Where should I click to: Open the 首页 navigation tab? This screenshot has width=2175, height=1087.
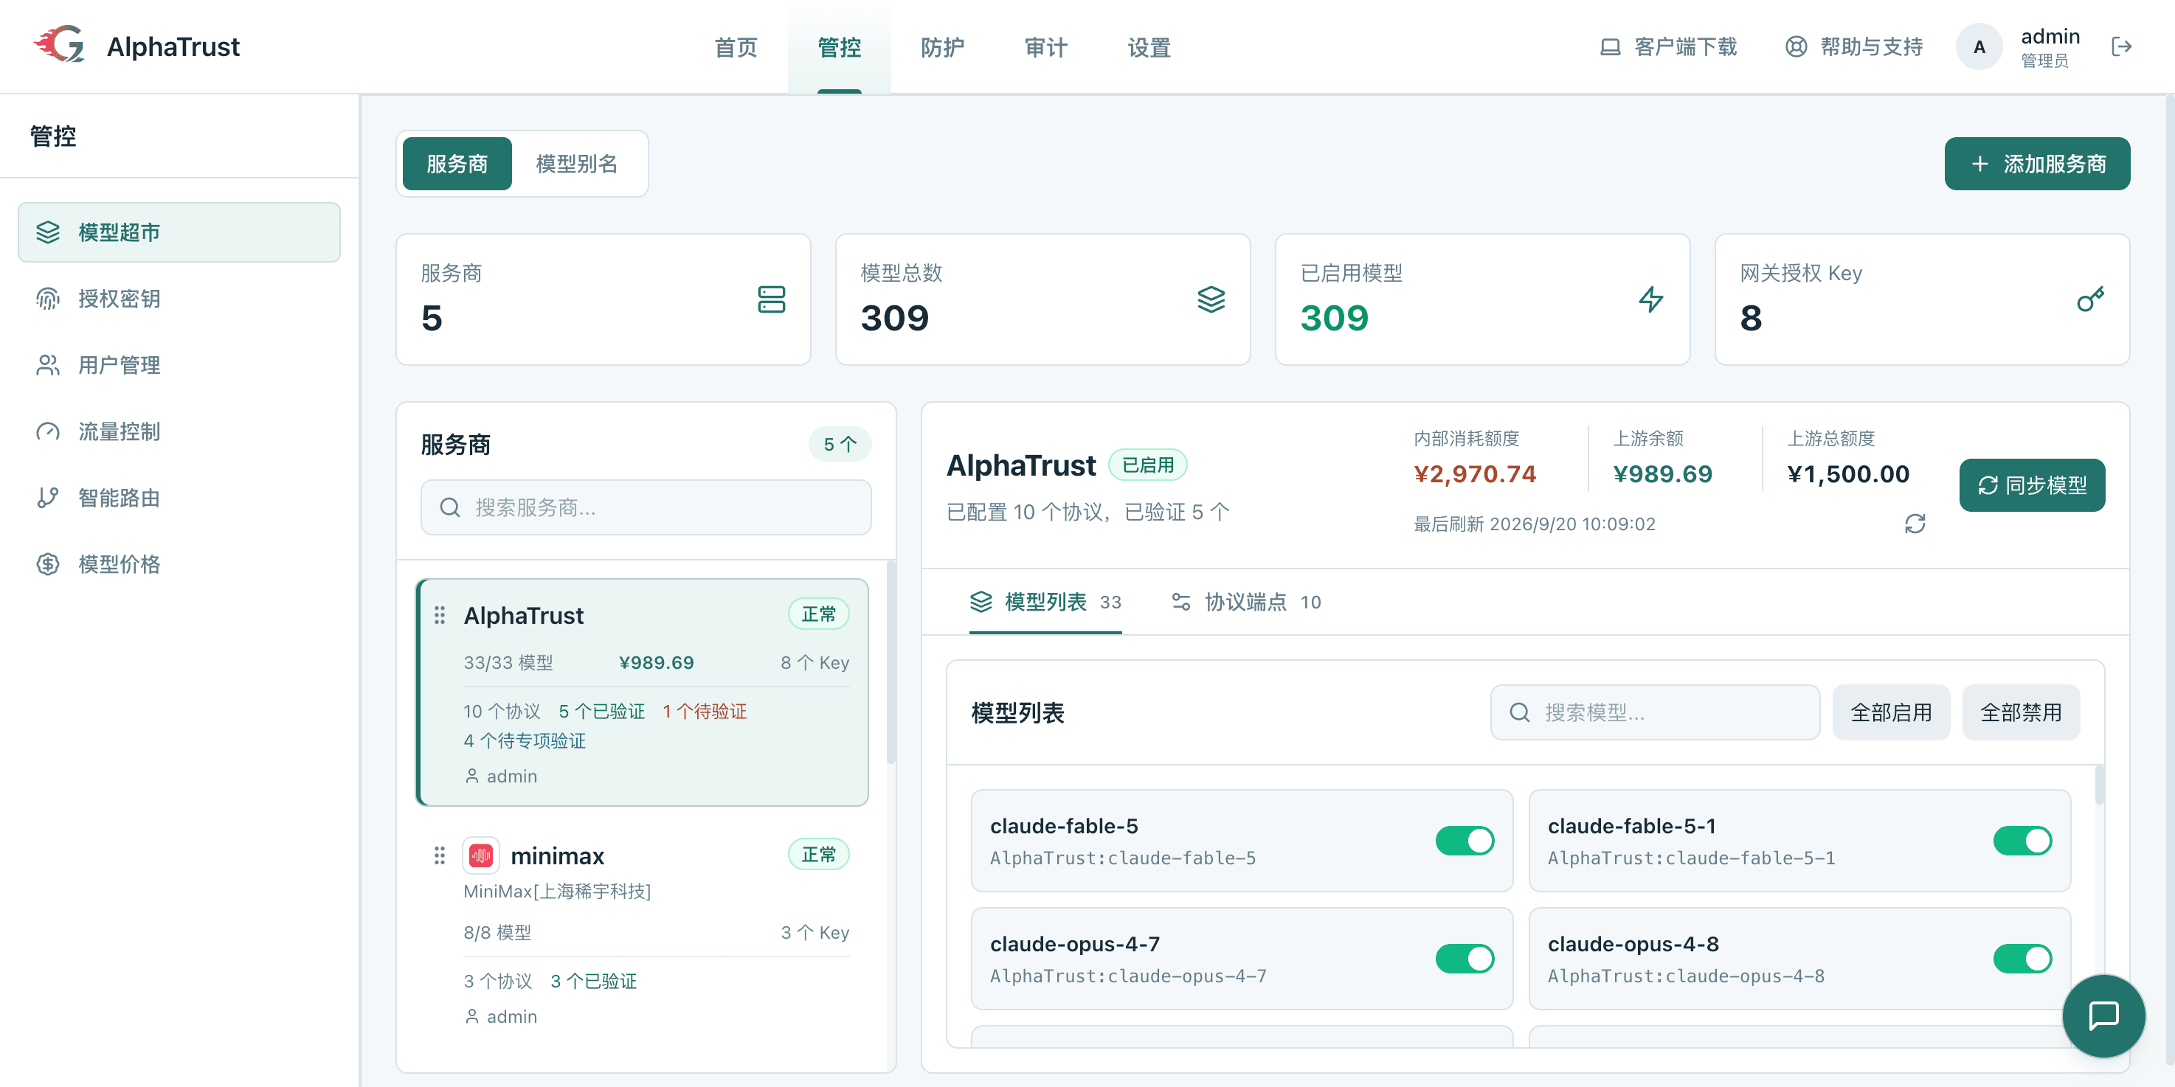(x=736, y=47)
